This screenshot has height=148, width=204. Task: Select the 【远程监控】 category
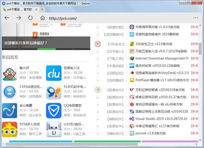[x=115, y=73]
